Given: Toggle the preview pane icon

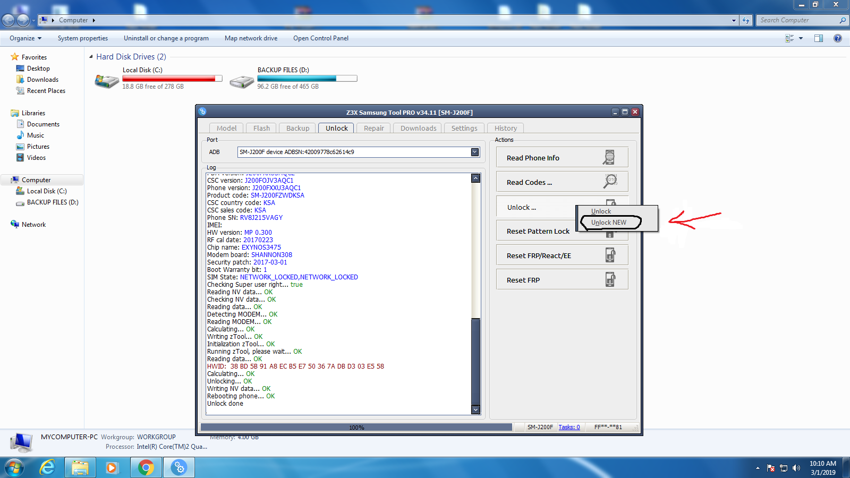Looking at the screenshot, I should (819, 38).
